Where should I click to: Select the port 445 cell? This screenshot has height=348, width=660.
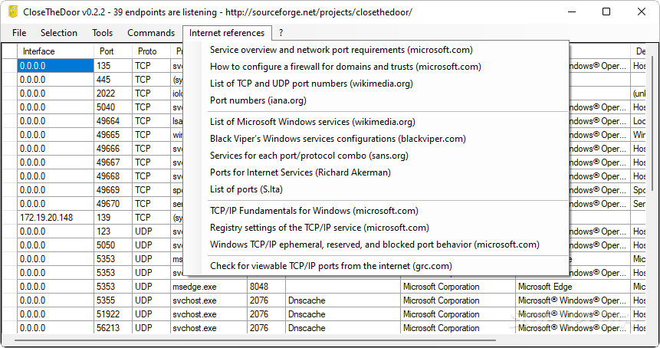pos(113,80)
